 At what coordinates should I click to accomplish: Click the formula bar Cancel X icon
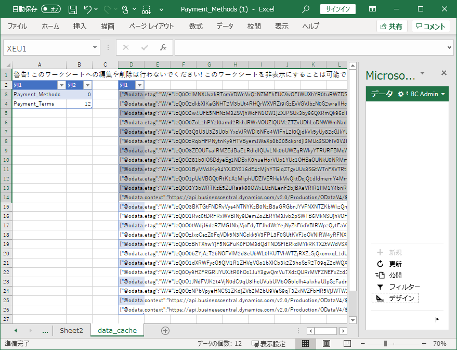126,47
